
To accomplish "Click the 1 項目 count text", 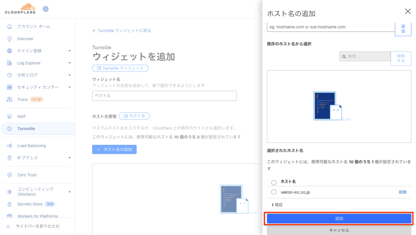I will [277, 205].
